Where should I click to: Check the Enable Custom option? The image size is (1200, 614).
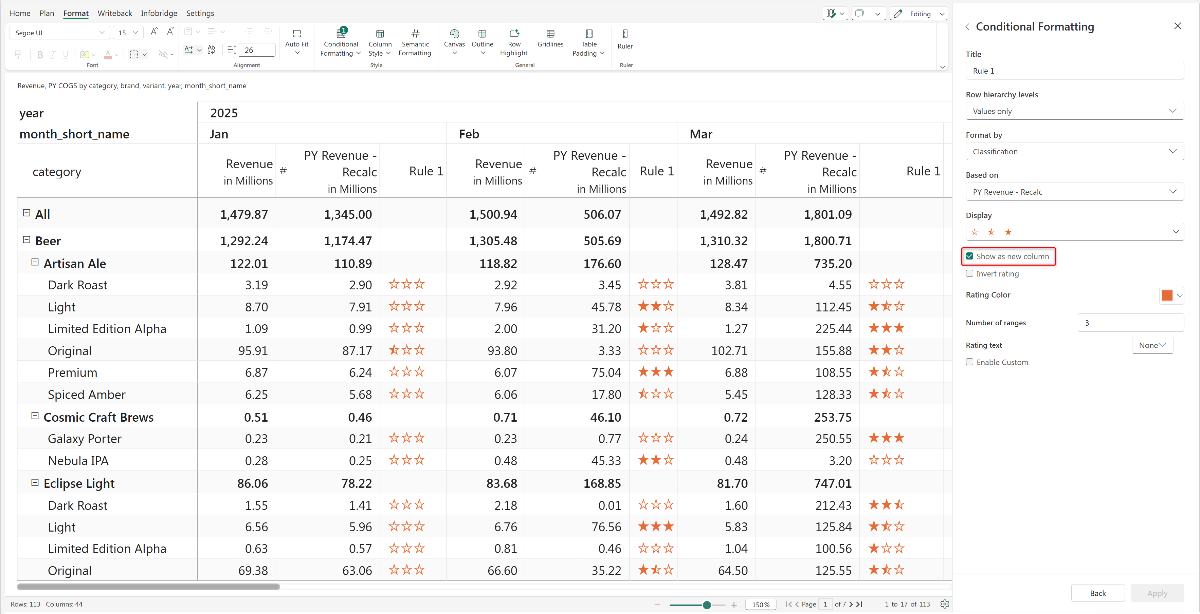point(969,362)
